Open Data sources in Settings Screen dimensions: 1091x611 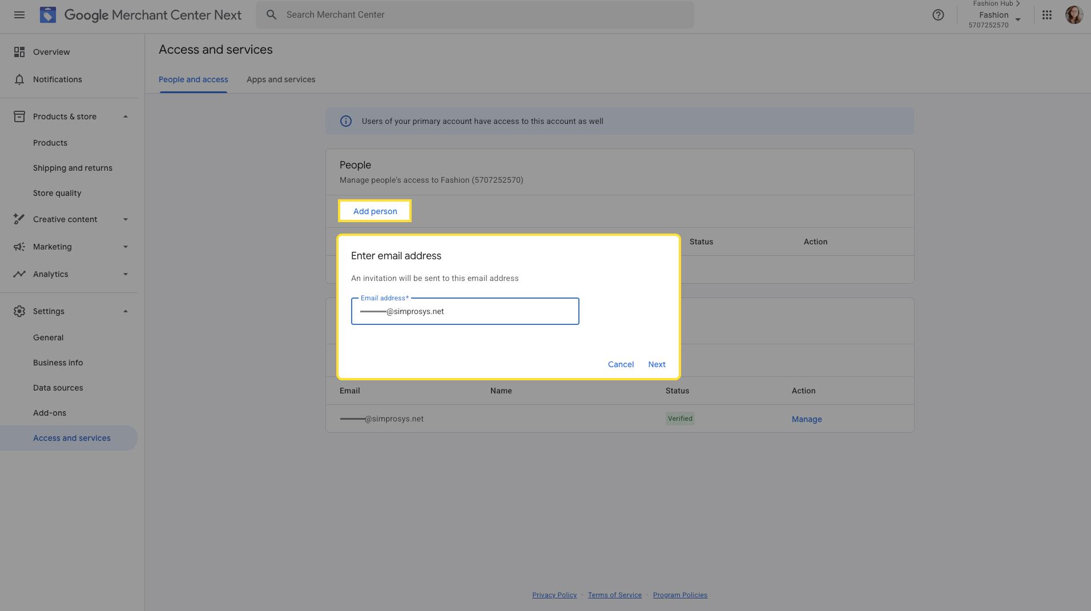click(x=58, y=388)
